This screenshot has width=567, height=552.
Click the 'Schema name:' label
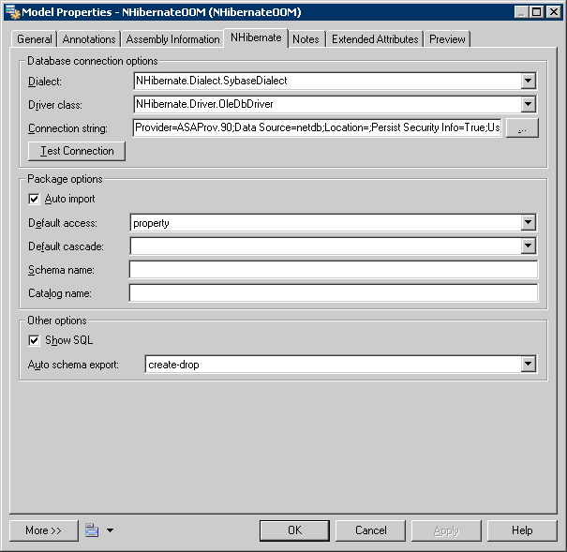tap(61, 270)
